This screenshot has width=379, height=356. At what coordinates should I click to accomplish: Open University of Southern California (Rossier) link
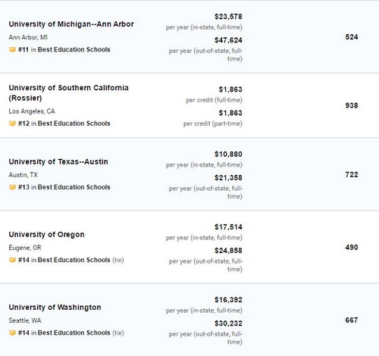click(x=68, y=92)
